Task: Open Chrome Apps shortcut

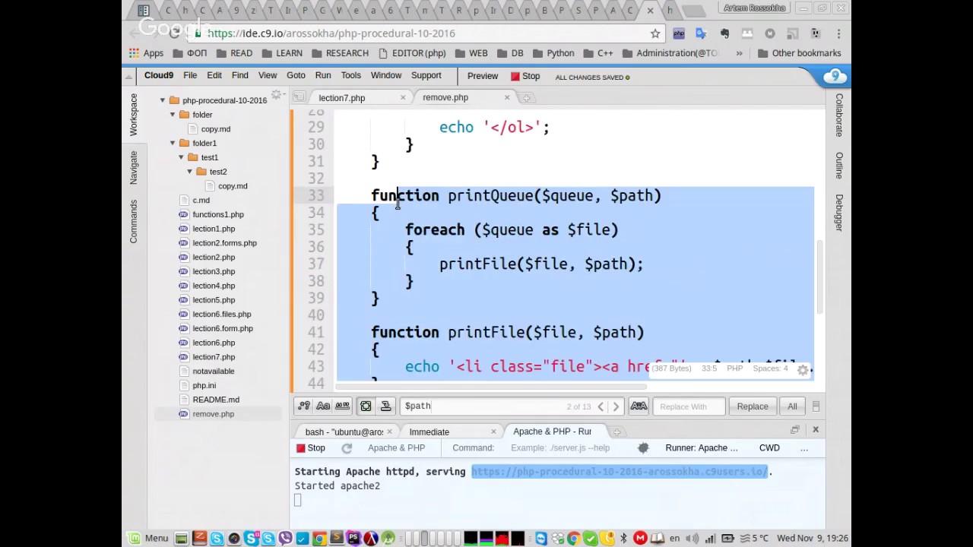Action: point(146,53)
